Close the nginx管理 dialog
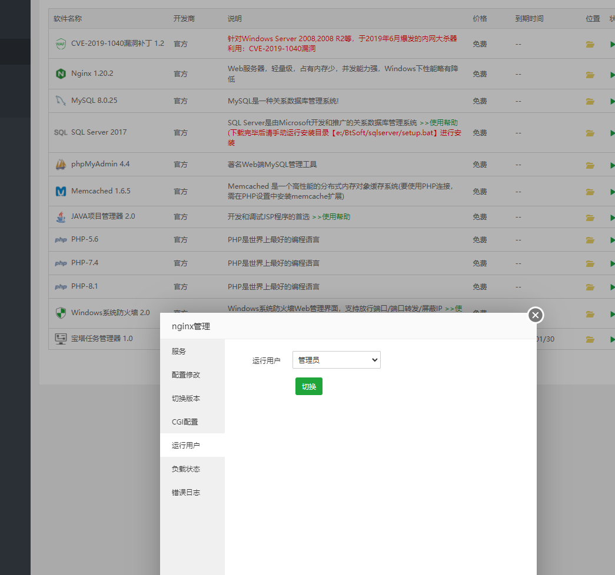The height and width of the screenshot is (575, 615). 536,315
